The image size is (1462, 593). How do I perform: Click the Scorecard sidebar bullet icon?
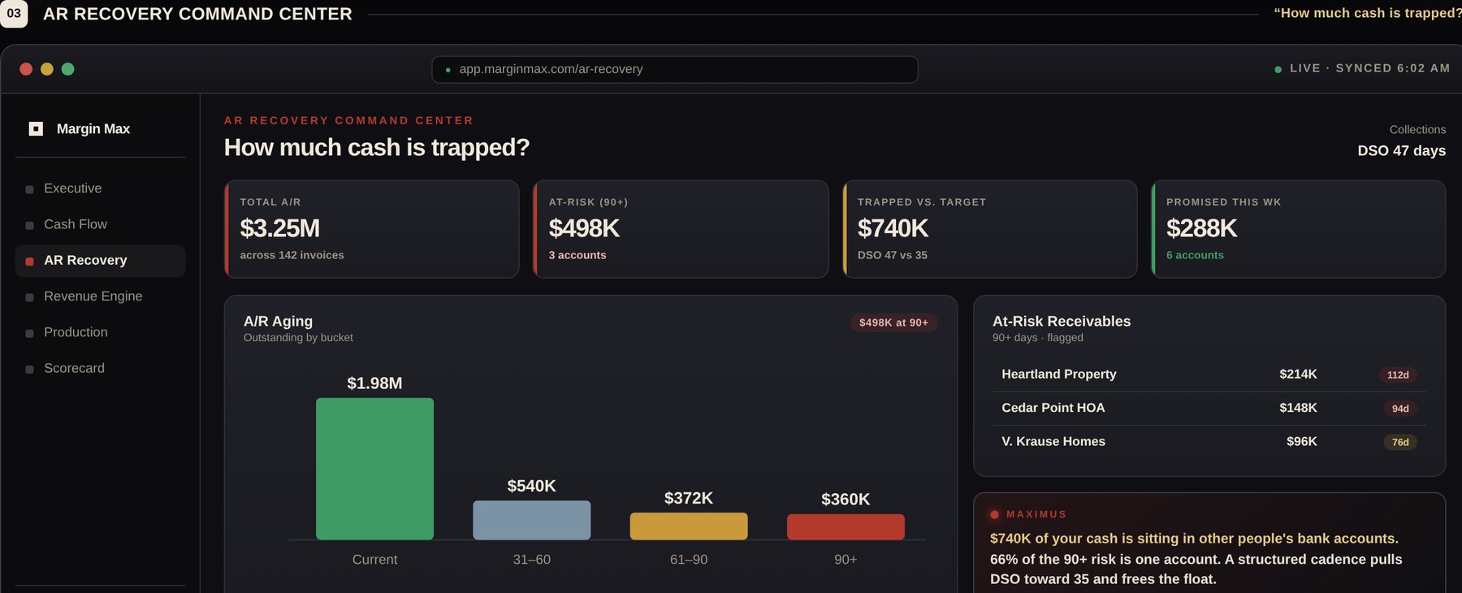[x=29, y=369]
